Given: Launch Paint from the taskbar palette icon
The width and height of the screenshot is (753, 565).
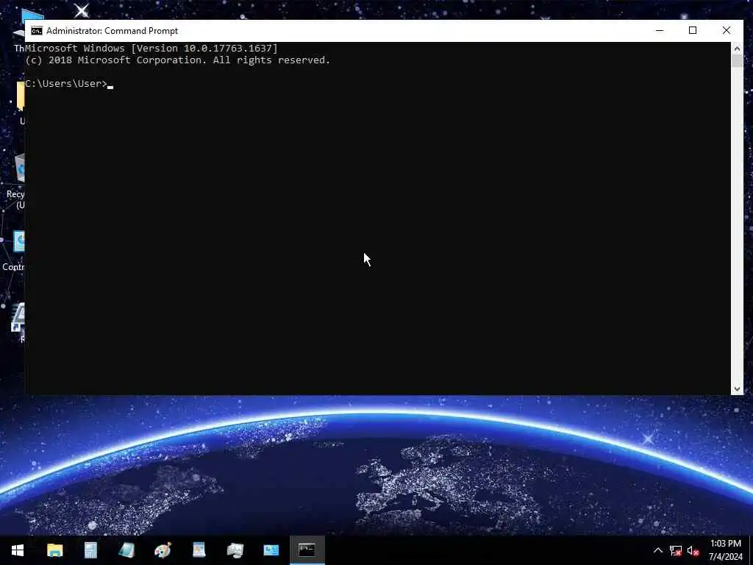Looking at the screenshot, I should [163, 550].
